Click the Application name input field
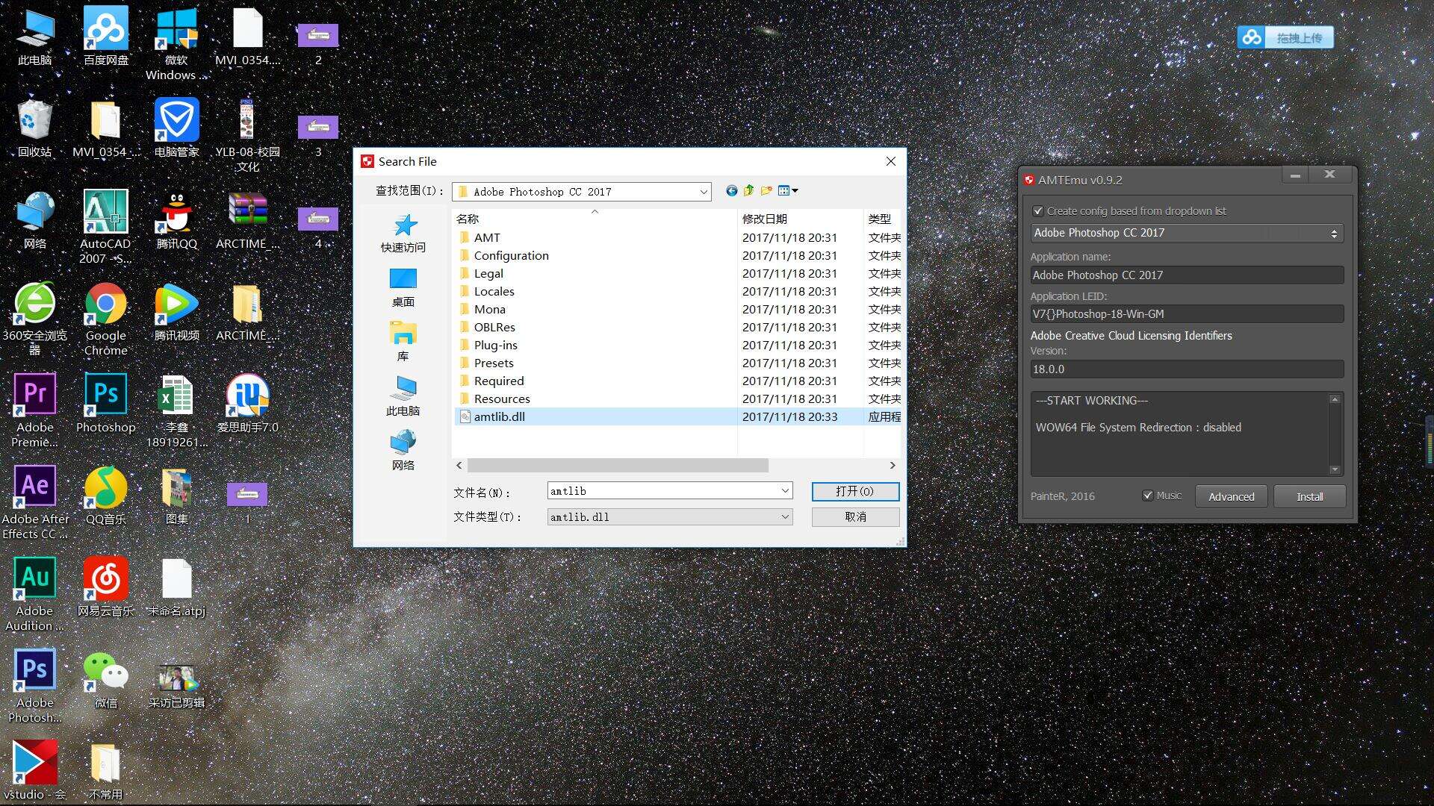The image size is (1434, 806). coord(1187,275)
